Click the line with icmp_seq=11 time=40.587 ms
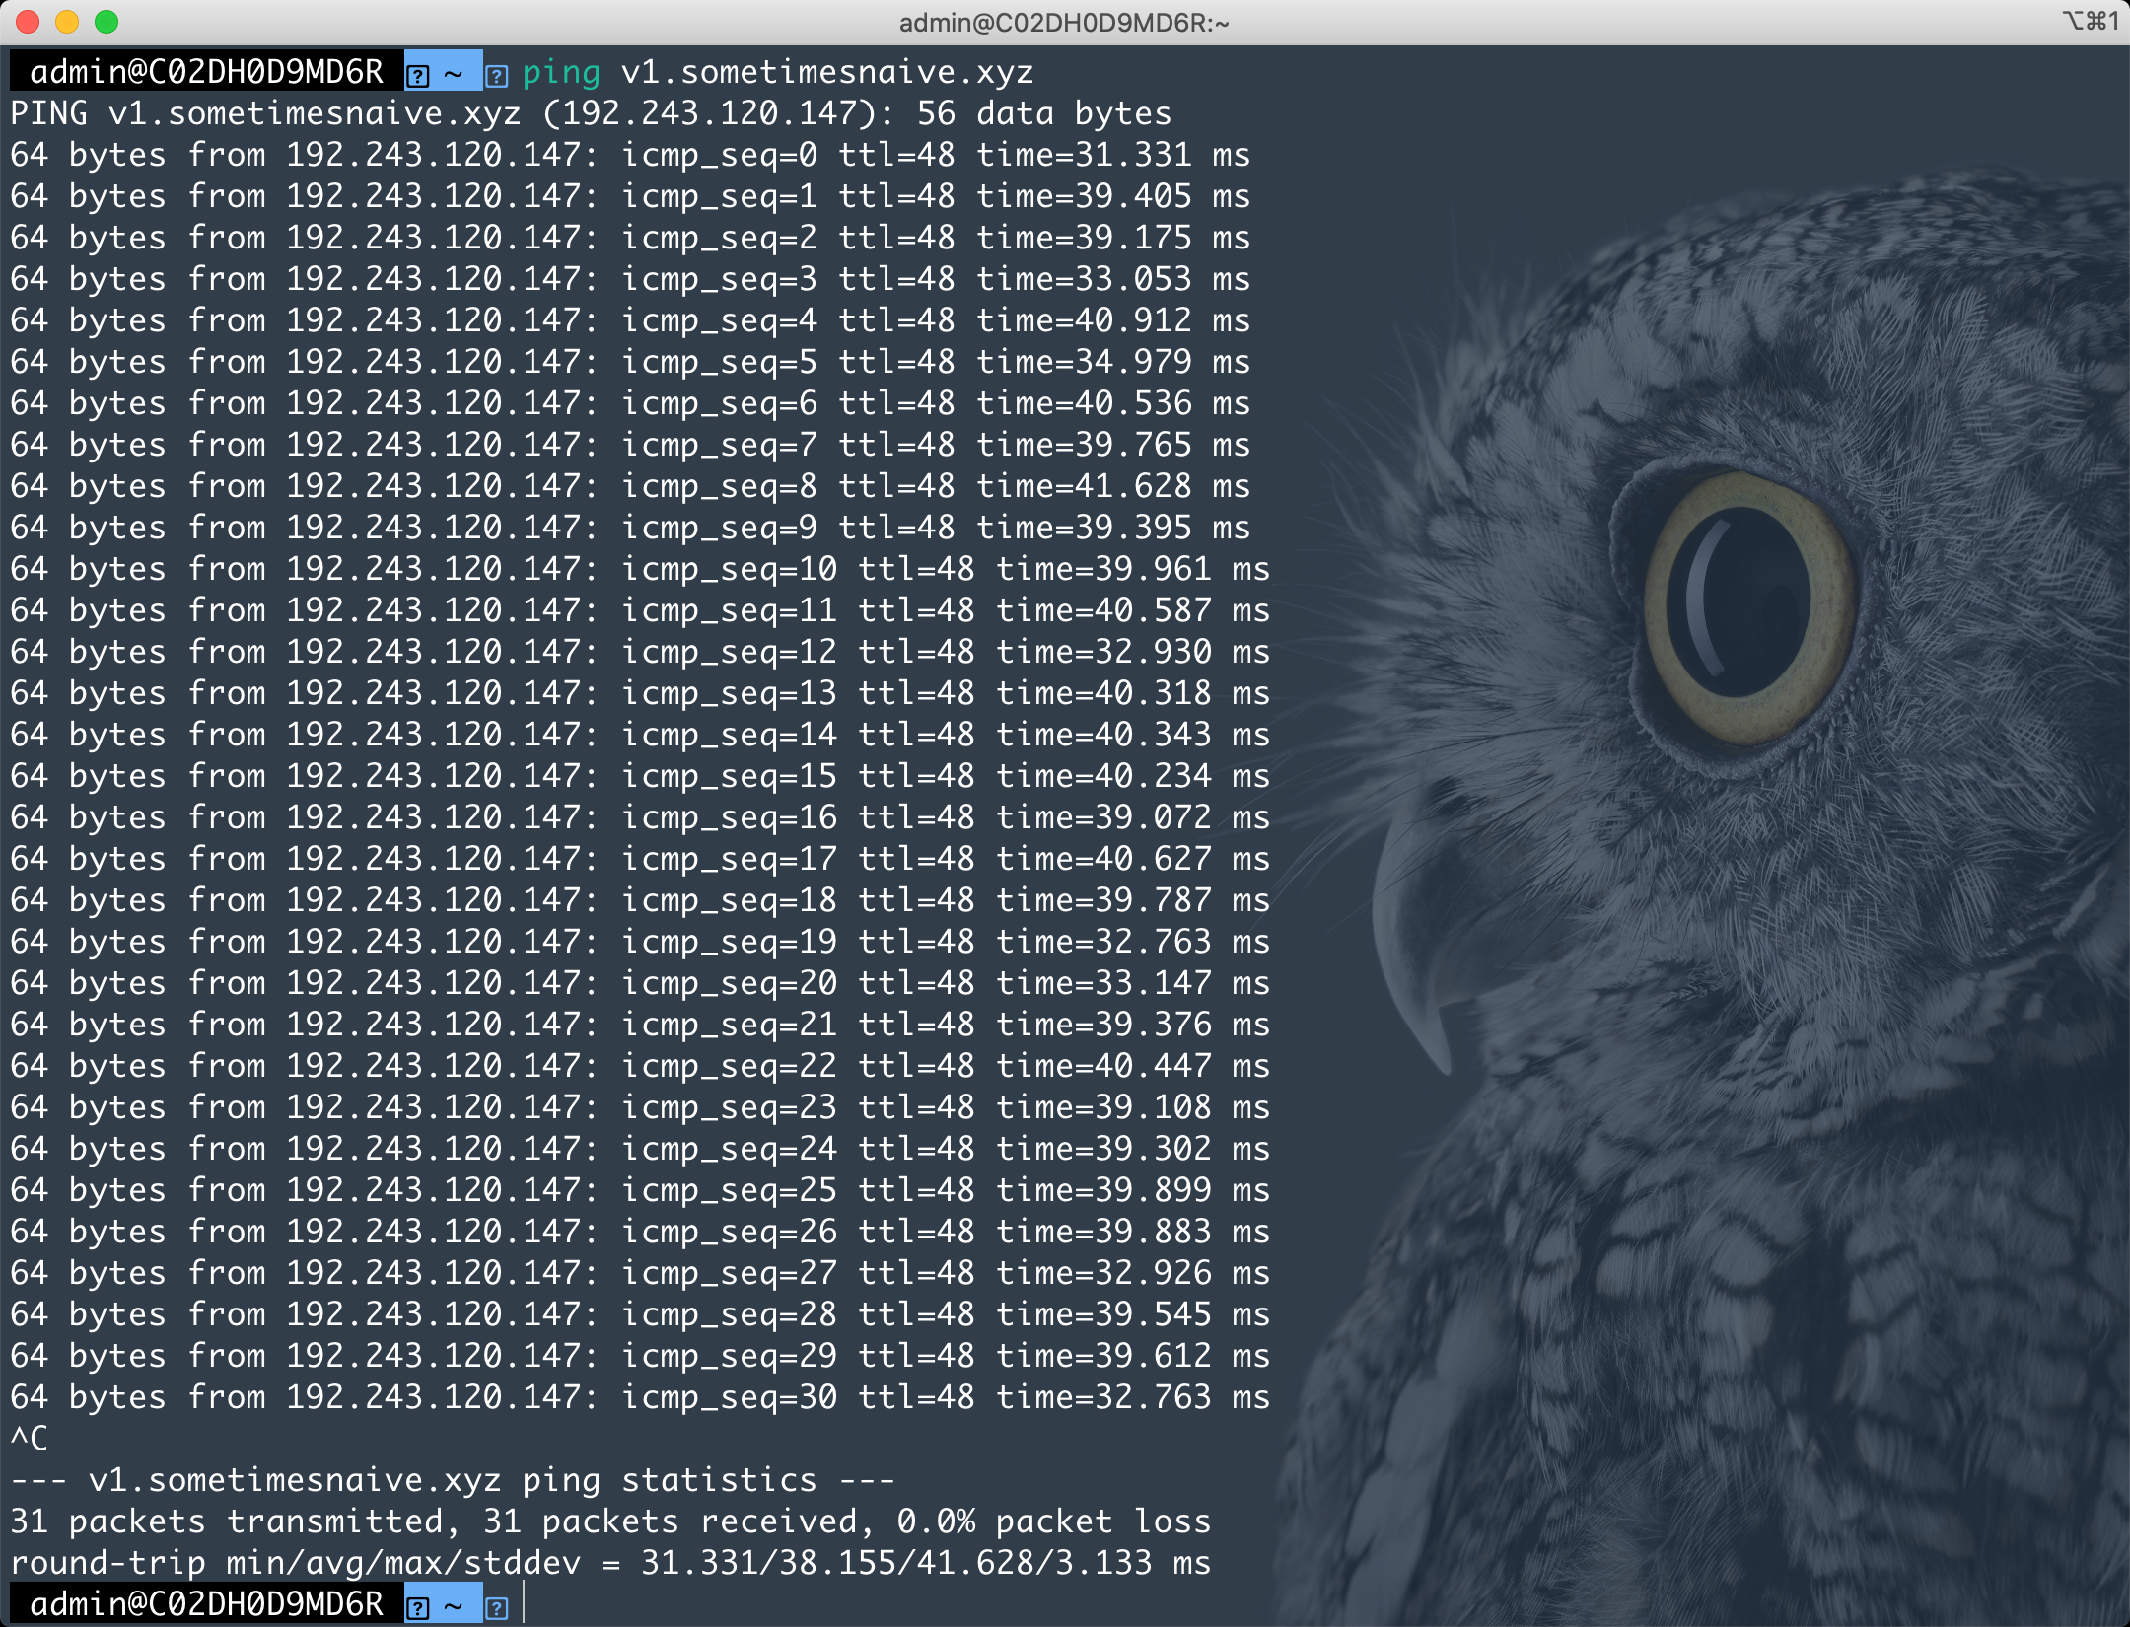 click(640, 610)
